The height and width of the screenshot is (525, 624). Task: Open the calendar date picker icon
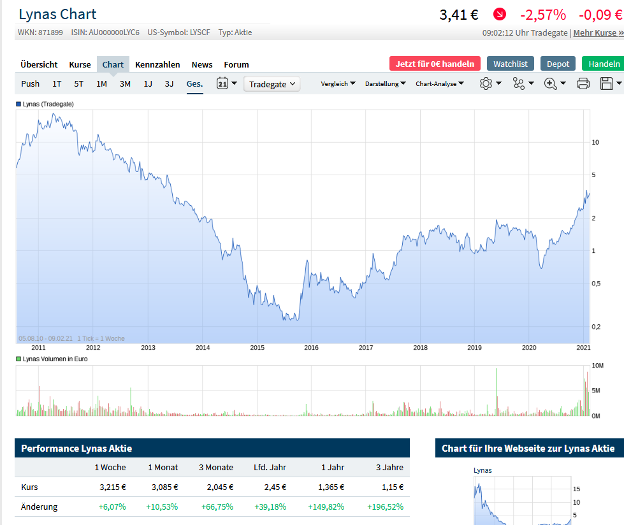(x=223, y=83)
